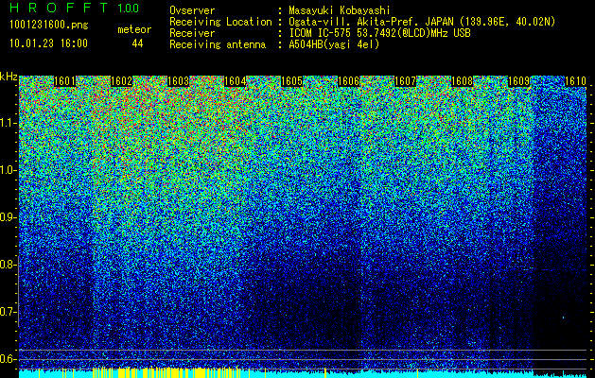595x378 pixels.
Task: Click the 1605 time marker
Action: point(291,81)
